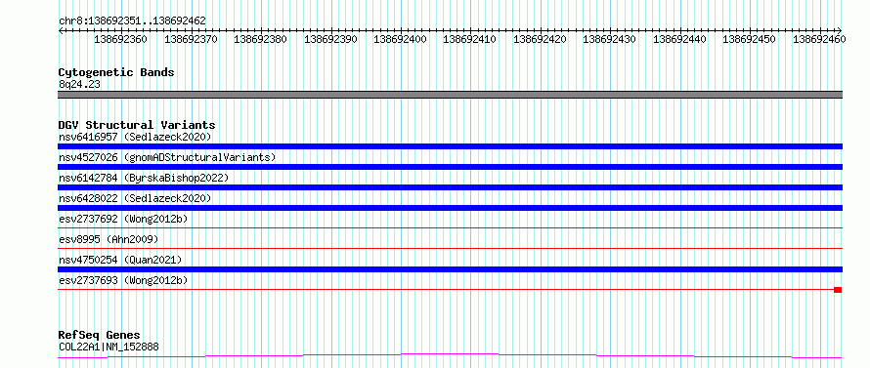The height and width of the screenshot is (368, 870).
Task: Click variant label esv8995 (Ahn2009)
Action: [109, 239]
